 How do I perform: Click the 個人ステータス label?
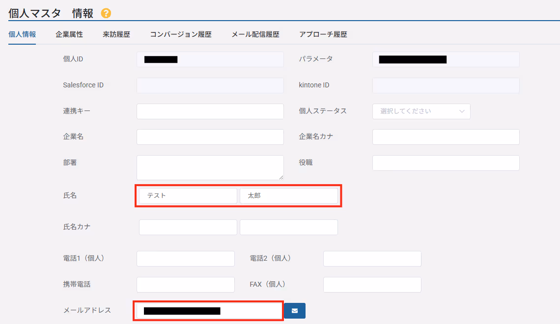pos(323,111)
